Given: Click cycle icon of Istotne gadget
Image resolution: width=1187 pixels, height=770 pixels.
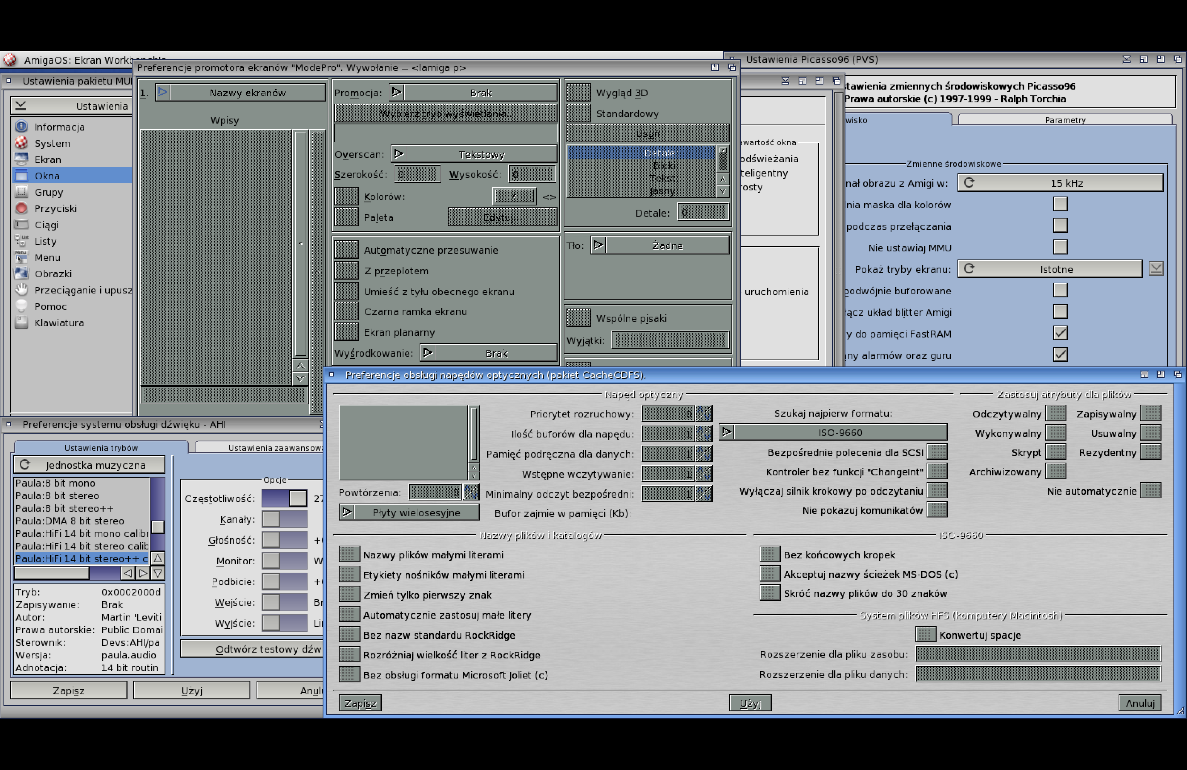Looking at the screenshot, I should pyautogui.click(x=969, y=269).
